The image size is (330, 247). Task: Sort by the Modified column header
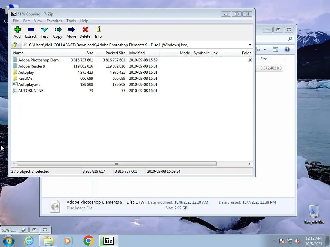click(x=143, y=53)
